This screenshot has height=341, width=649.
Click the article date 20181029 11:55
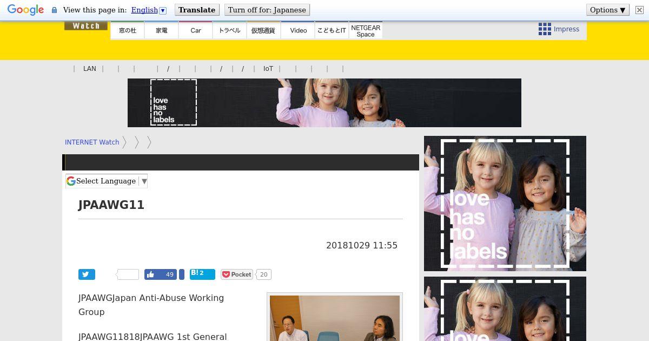pos(362,245)
